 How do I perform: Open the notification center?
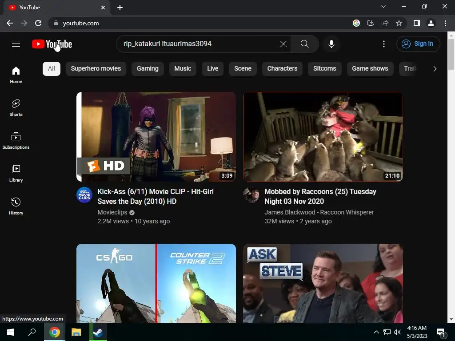pos(441,333)
